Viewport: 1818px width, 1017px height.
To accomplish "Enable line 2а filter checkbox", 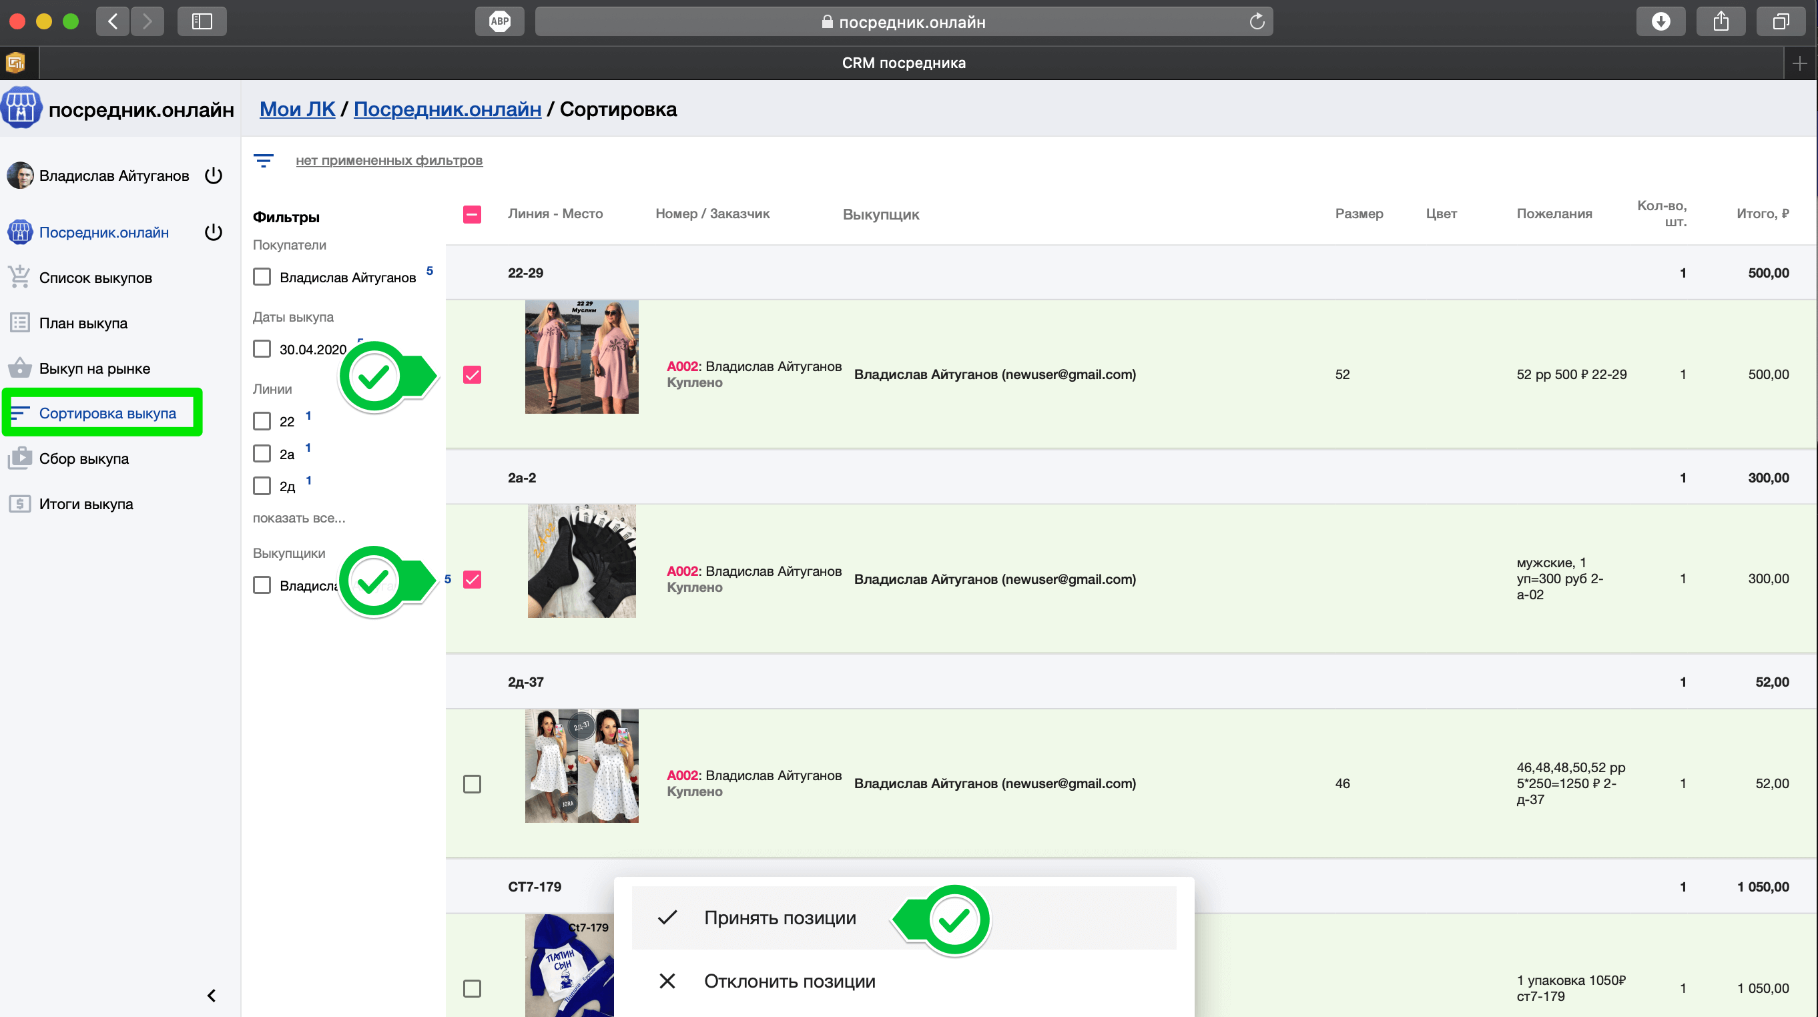I will (262, 453).
